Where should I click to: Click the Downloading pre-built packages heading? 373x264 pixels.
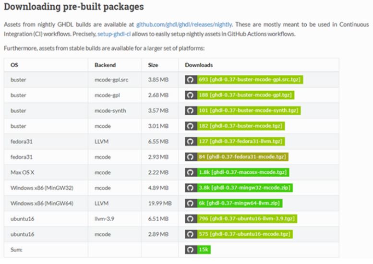tap(73, 8)
